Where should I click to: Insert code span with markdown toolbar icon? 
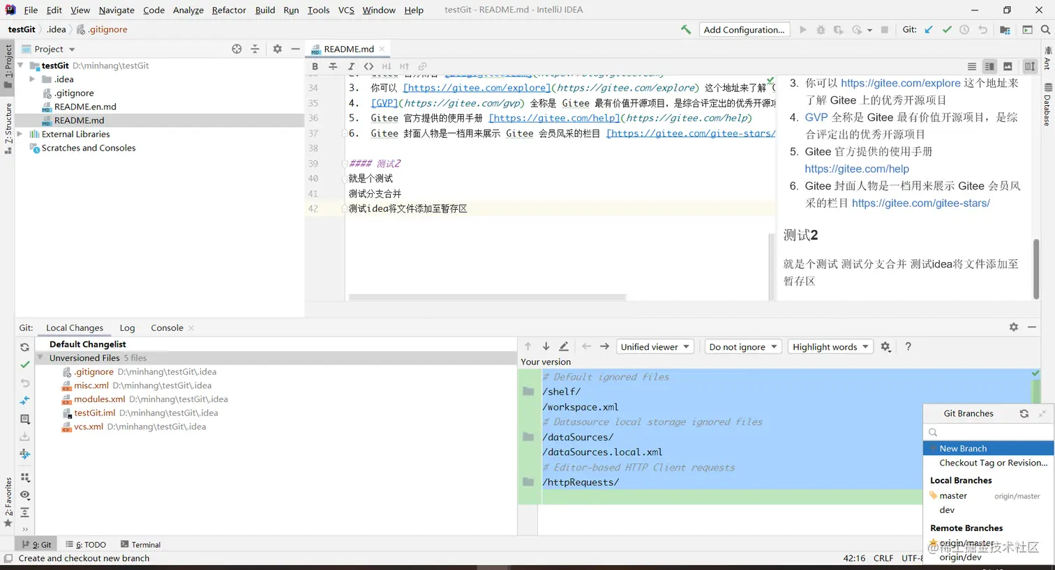368,66
